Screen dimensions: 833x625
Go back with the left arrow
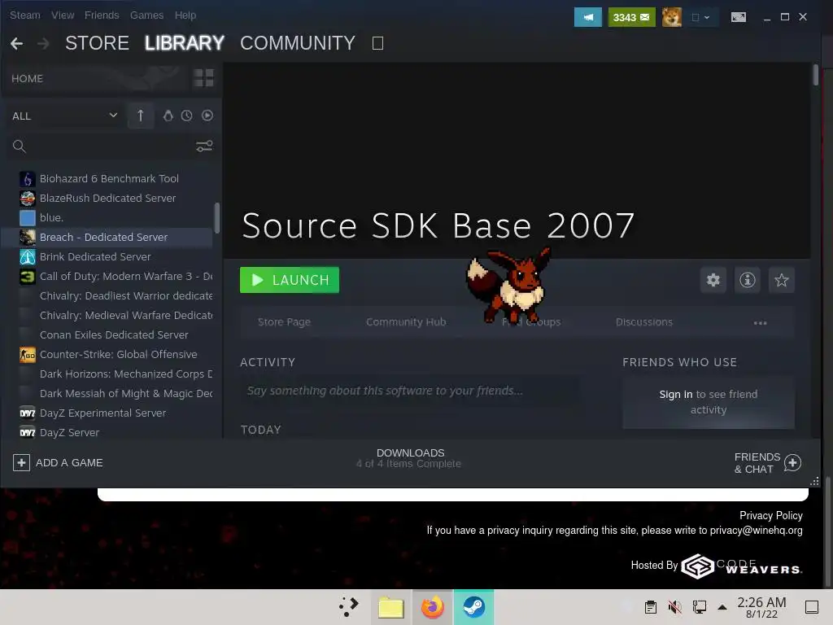click(16, 43)
